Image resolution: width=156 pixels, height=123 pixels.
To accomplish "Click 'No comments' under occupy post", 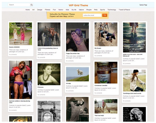I will pyautogui.click(x=70, y=91).
